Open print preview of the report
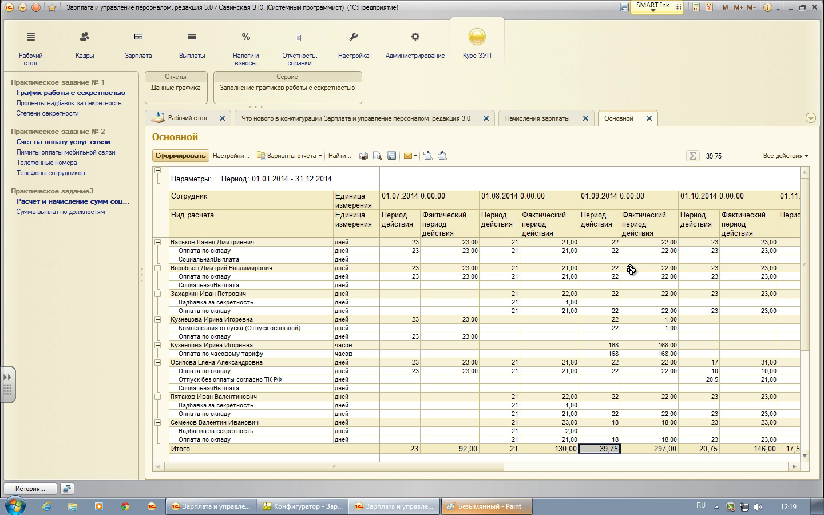The height and width of the screenshot is (515, 824). (377, 156)
